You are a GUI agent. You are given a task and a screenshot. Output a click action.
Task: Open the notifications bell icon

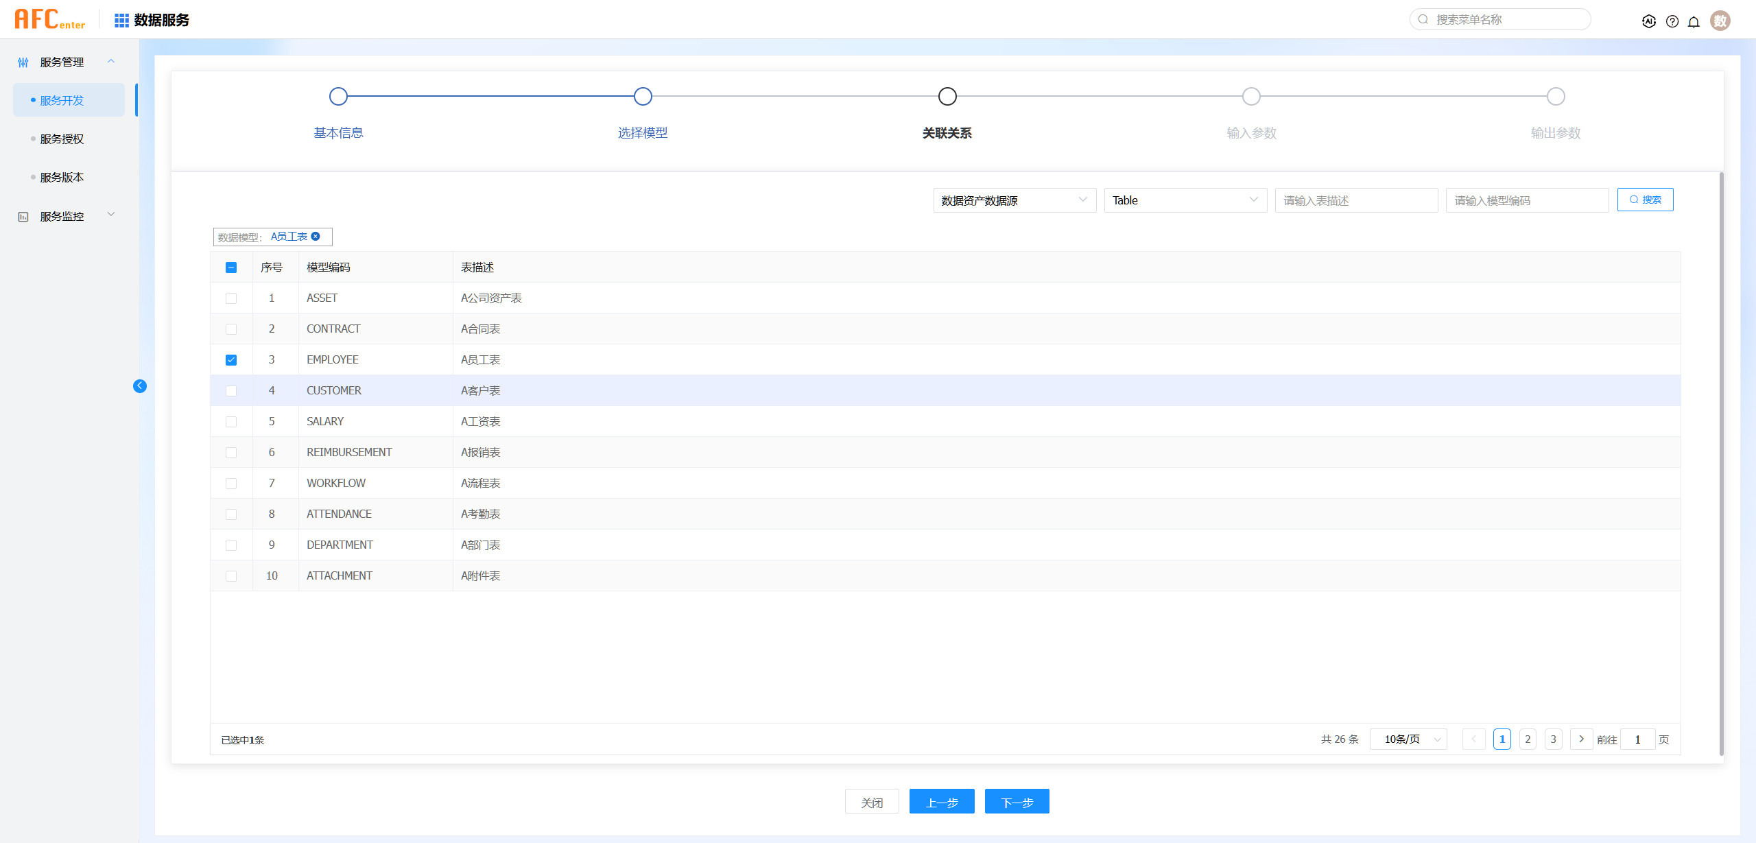(1694, 21)
